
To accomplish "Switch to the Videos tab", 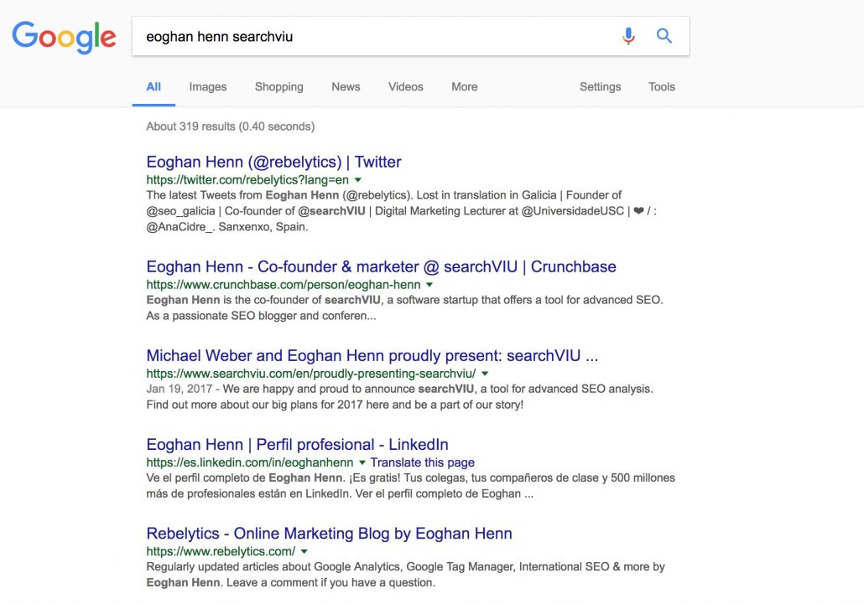I will pyautogui.click(x=405, y=86).
